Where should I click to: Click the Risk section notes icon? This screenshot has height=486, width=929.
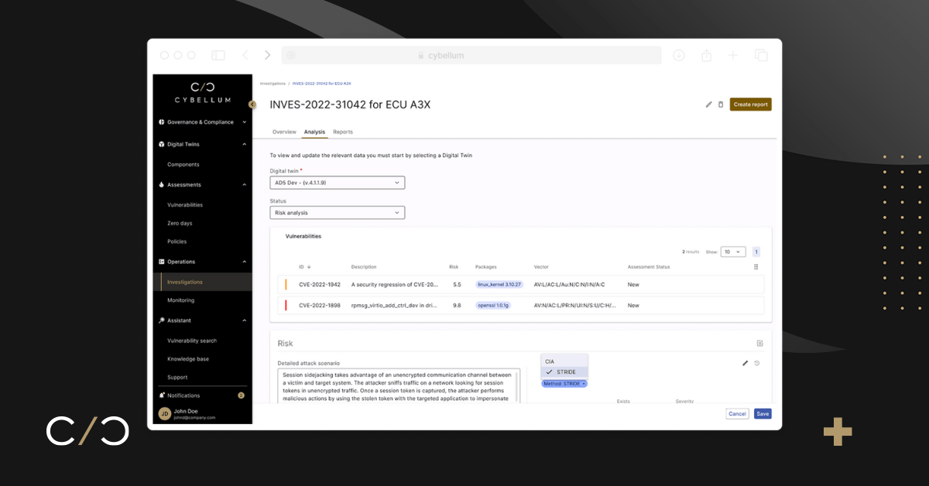click(x=759, y=344)
